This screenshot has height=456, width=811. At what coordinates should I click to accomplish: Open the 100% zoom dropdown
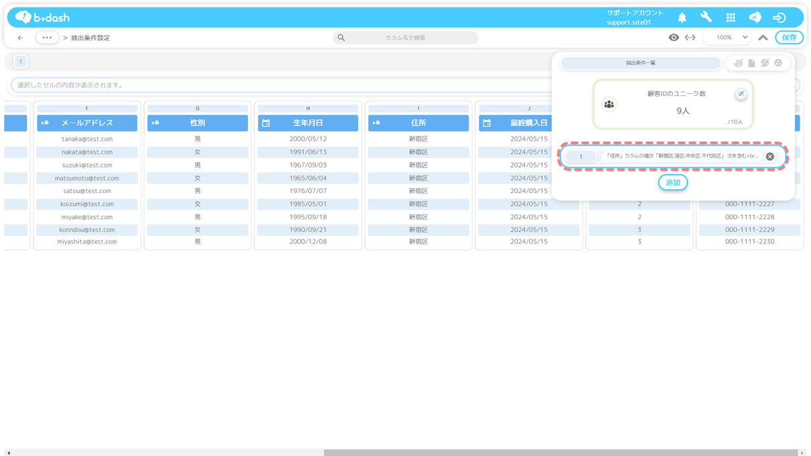click(x=726, y=38)
